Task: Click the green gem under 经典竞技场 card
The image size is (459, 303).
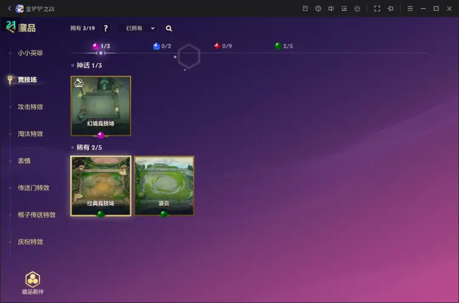Action: pyautogui.click(x=101, y=214)
